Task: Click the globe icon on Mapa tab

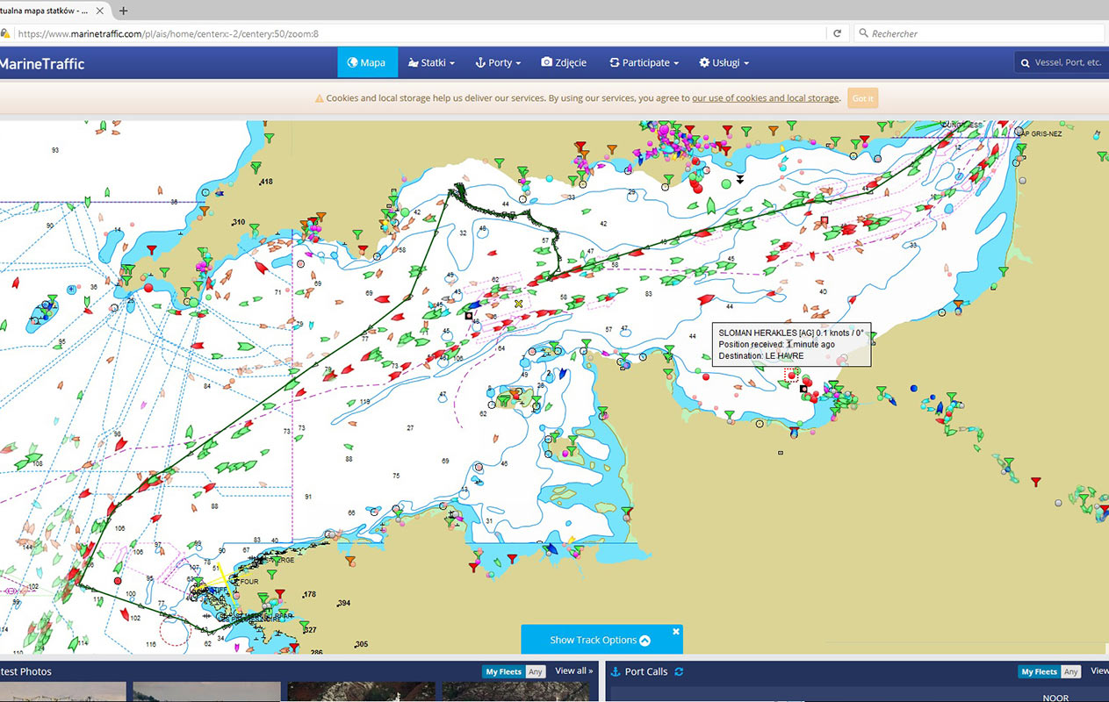Action: click(x=352, y=62)
